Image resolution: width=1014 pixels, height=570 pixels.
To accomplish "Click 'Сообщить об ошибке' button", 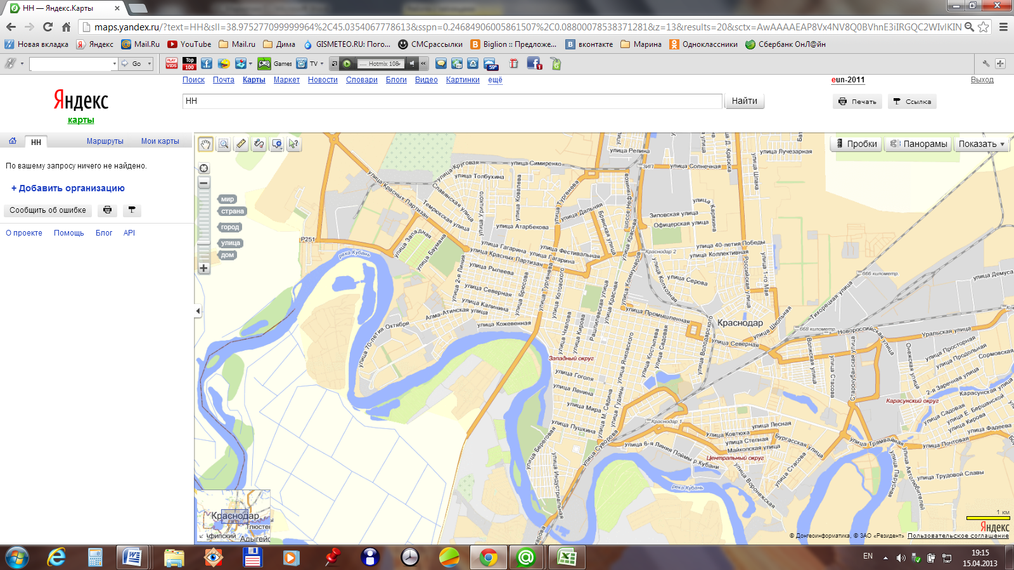I will pos(48,210).
